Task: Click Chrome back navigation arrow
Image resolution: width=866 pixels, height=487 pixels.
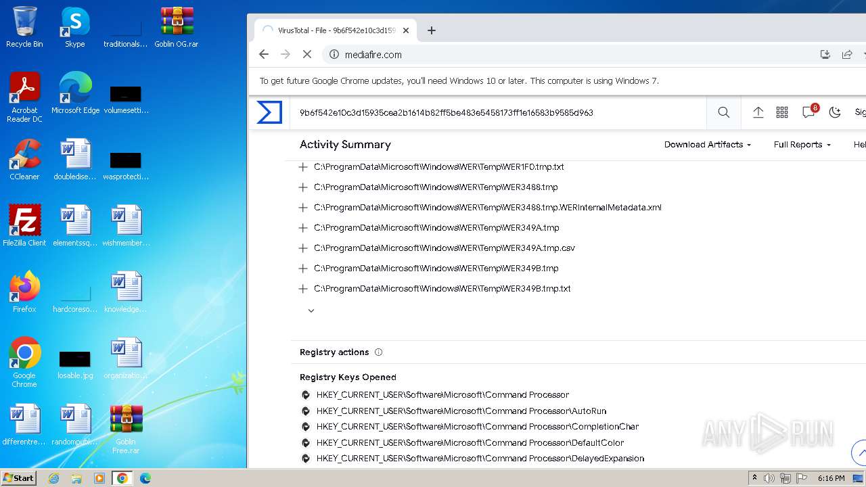Action: pos(264,54)
